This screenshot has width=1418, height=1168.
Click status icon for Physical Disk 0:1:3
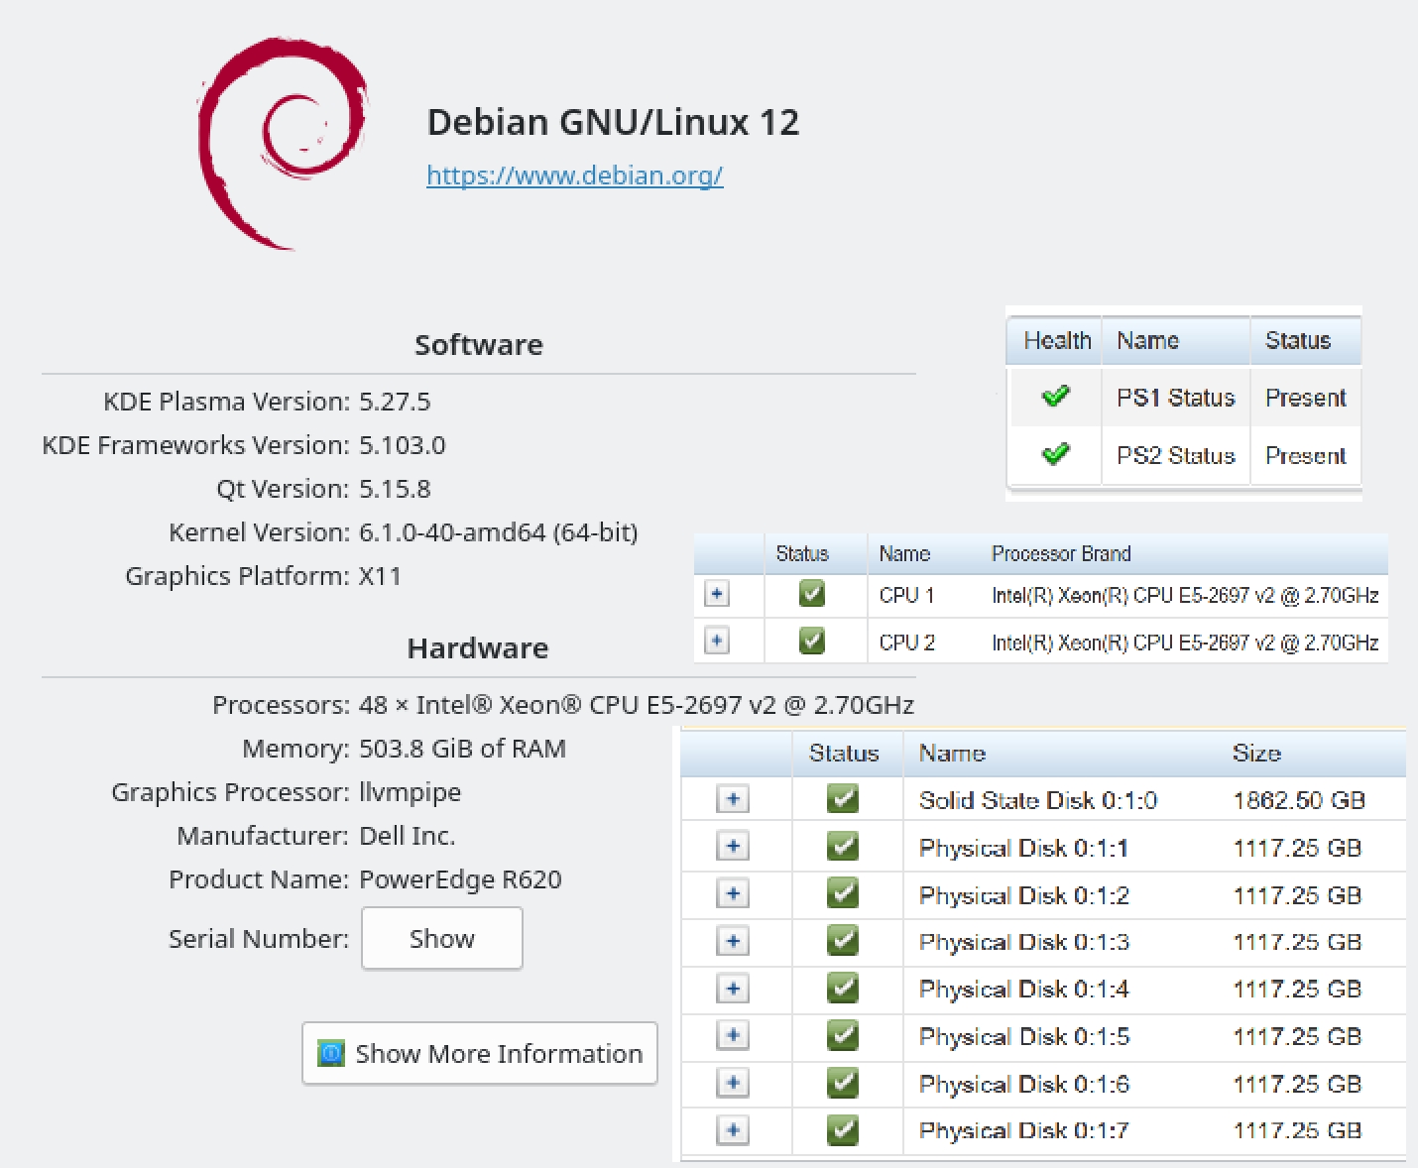click(843, 941)
